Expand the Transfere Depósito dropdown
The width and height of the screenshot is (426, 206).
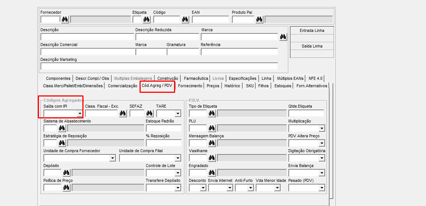178,188
